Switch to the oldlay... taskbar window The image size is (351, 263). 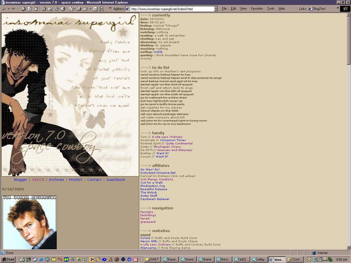point(259,259)
